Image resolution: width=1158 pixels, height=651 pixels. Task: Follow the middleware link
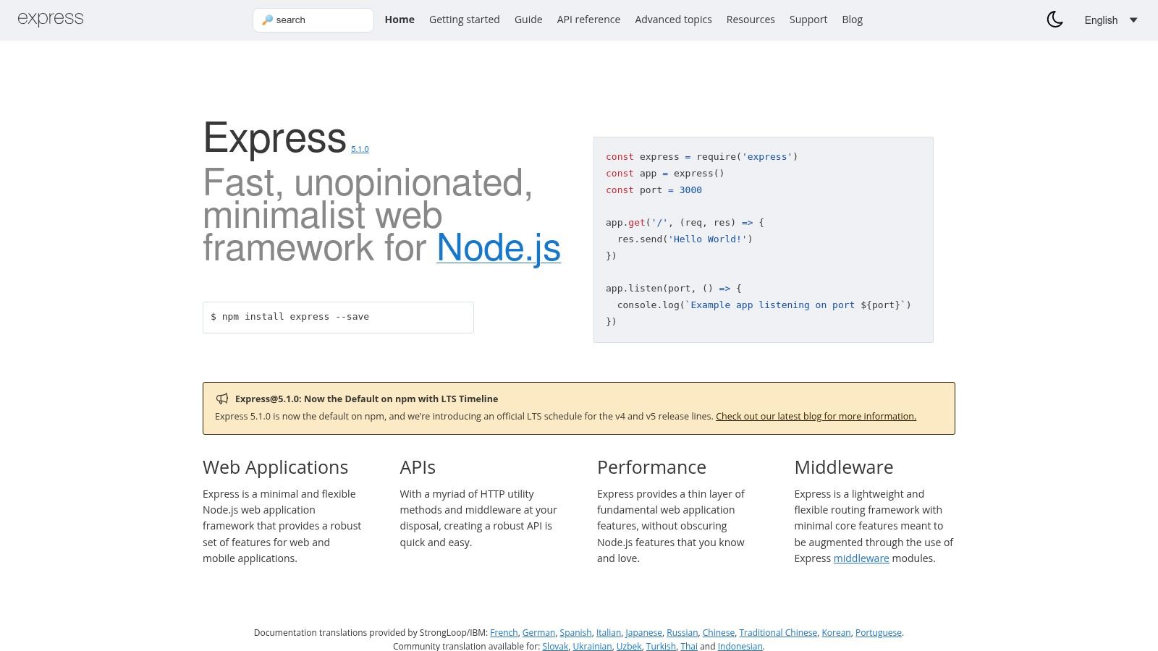click(861, 558)
